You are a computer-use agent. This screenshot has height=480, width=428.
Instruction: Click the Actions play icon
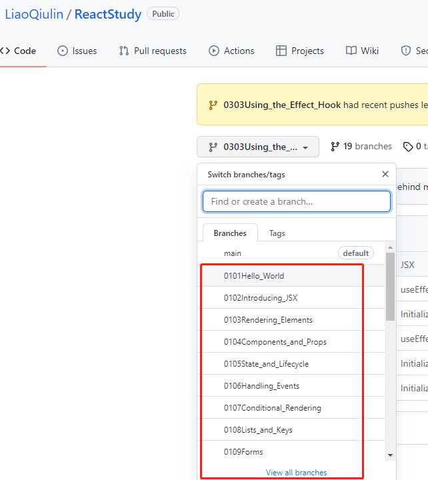214,51
